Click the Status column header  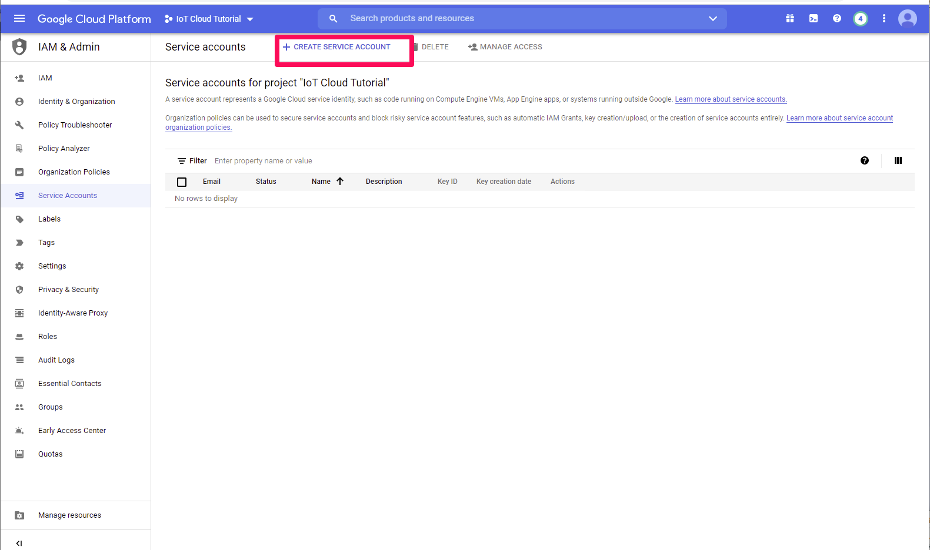coord(266,182)
